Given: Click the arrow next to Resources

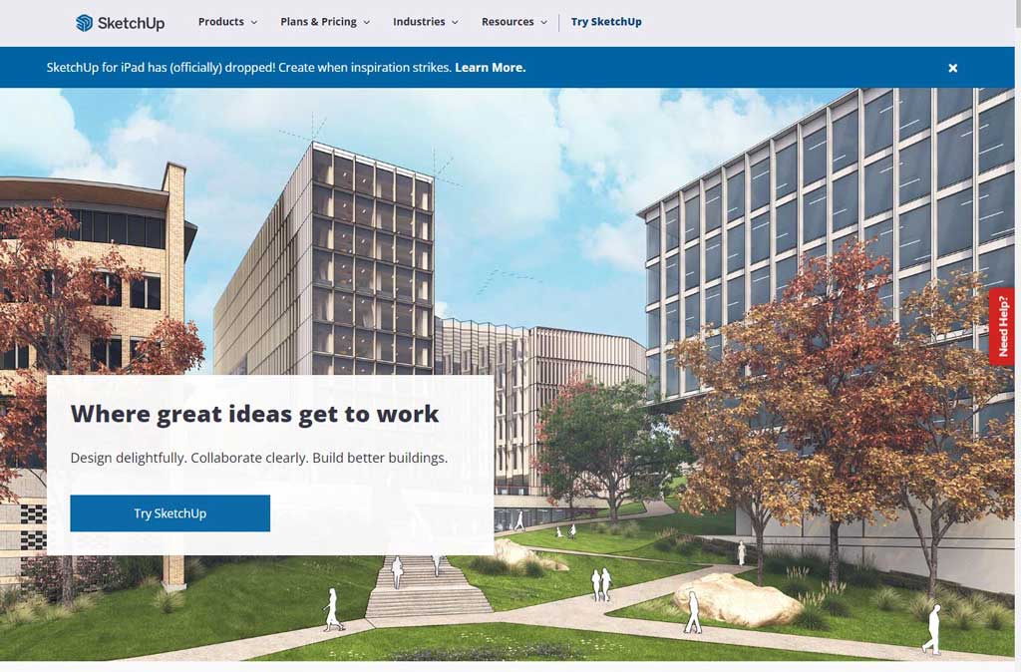Looking at the screenshot, I should 543,22.
